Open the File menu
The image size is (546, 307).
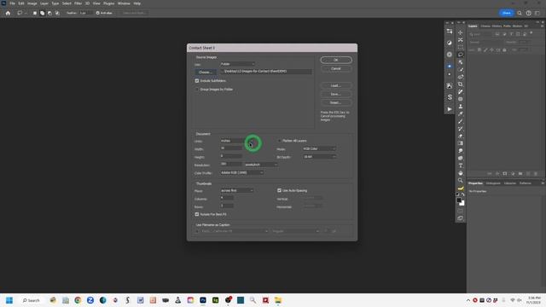pyautogui.click(x=12, y=3)
